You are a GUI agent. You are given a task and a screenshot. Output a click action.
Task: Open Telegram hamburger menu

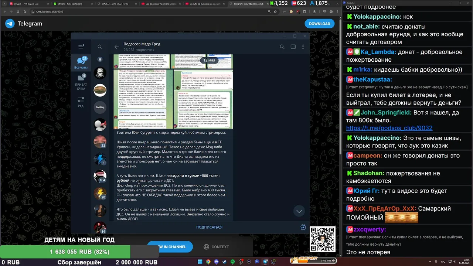81,47
